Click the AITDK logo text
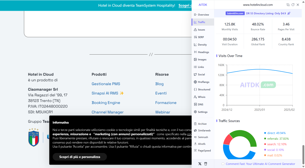This screenshot has height=168, width=305. (x=203, y=5)
